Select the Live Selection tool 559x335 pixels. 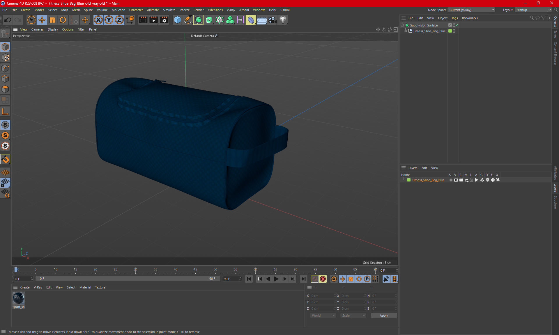31,20
